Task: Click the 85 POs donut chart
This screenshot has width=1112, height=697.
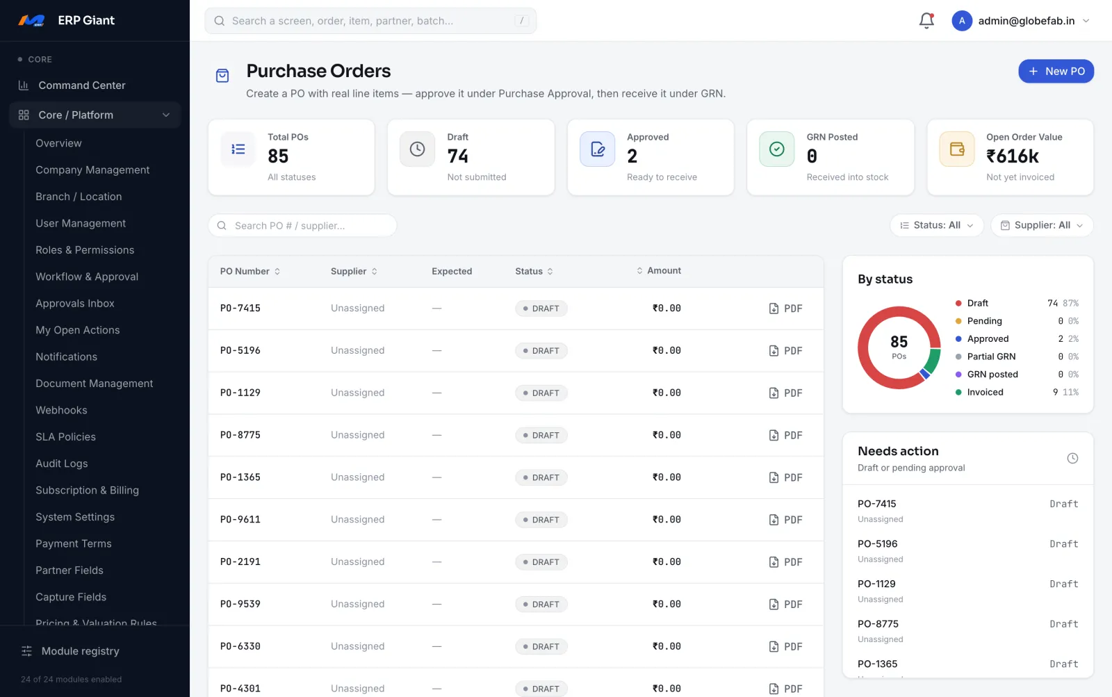Action: (x=899, y=347)
